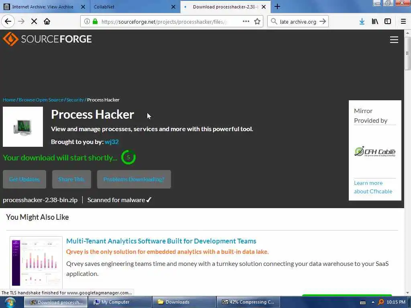Open the wj32 author link
The image size is (411, 308).
tap(112, 142)
